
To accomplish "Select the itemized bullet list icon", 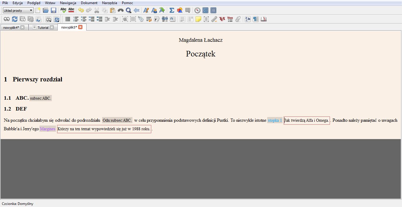I will (x=84, y=19).
